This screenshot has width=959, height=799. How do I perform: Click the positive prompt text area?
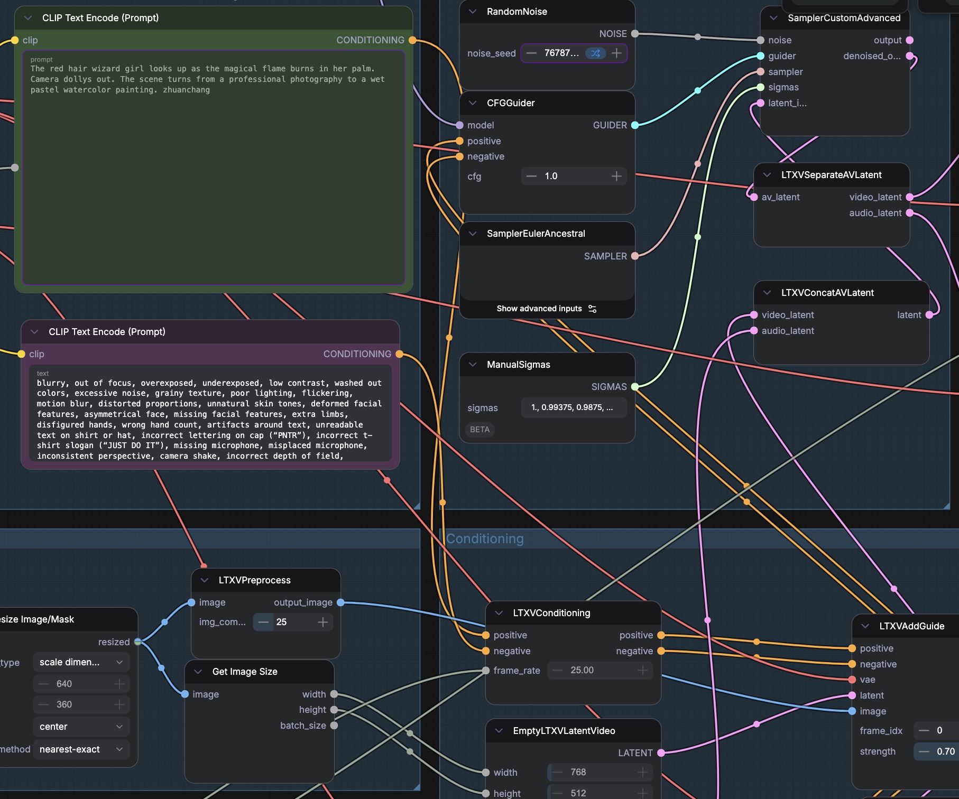[214, 168]
